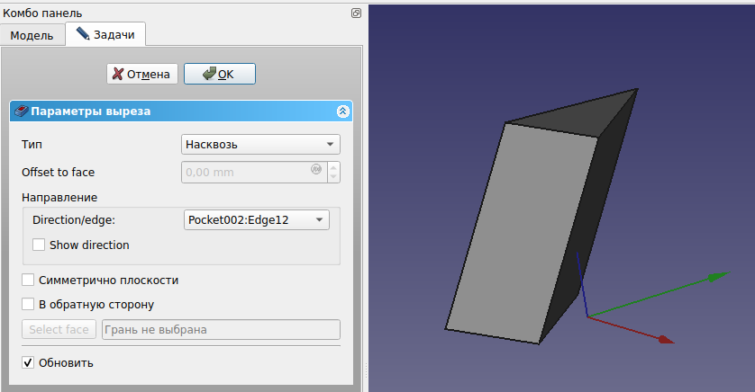Click the Отмена button
The height and width of the screenshot is (392, 755).
tap(142, 74)
